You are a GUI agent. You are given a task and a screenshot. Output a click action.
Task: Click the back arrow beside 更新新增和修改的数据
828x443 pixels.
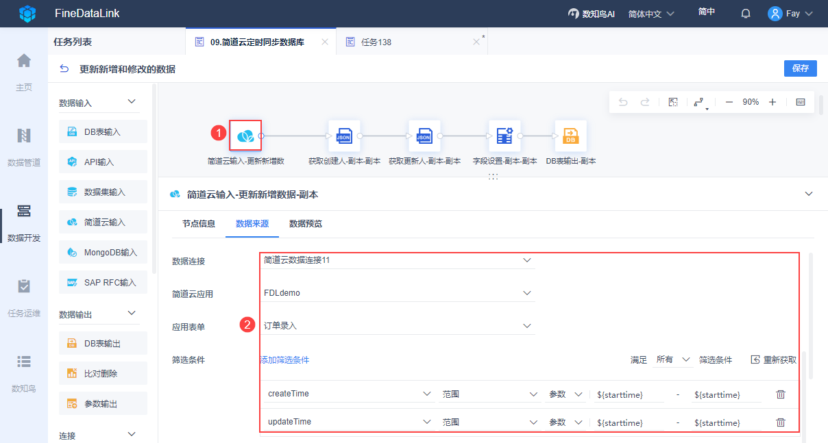click(64, 68)
